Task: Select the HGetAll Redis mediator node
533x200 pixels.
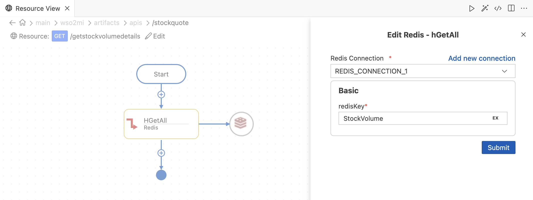Action: pos(161,124)
